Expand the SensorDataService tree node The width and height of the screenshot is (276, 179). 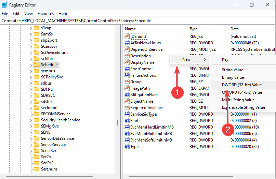pyautogui.click(x=31, y=139)
